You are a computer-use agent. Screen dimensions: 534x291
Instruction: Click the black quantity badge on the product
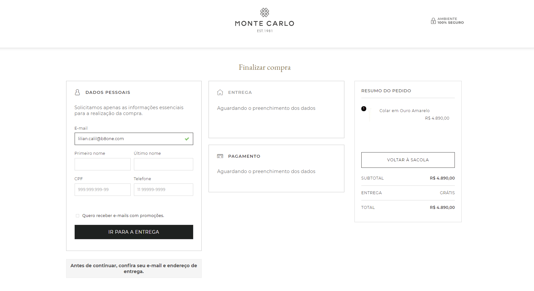(x=364, y=109)
